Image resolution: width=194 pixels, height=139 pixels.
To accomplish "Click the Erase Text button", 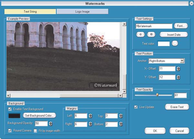I will tap(177, 107).
